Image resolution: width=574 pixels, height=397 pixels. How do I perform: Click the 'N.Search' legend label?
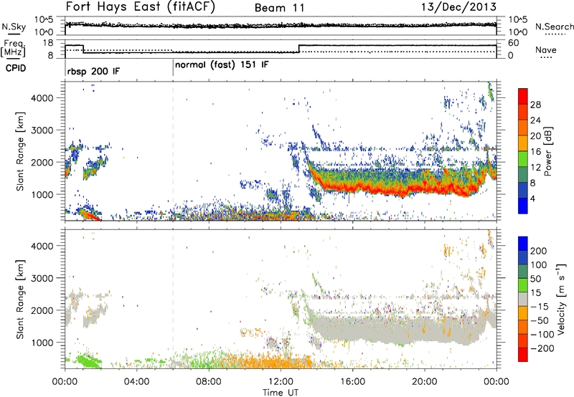pyautogui.click(x=554, y=27)
